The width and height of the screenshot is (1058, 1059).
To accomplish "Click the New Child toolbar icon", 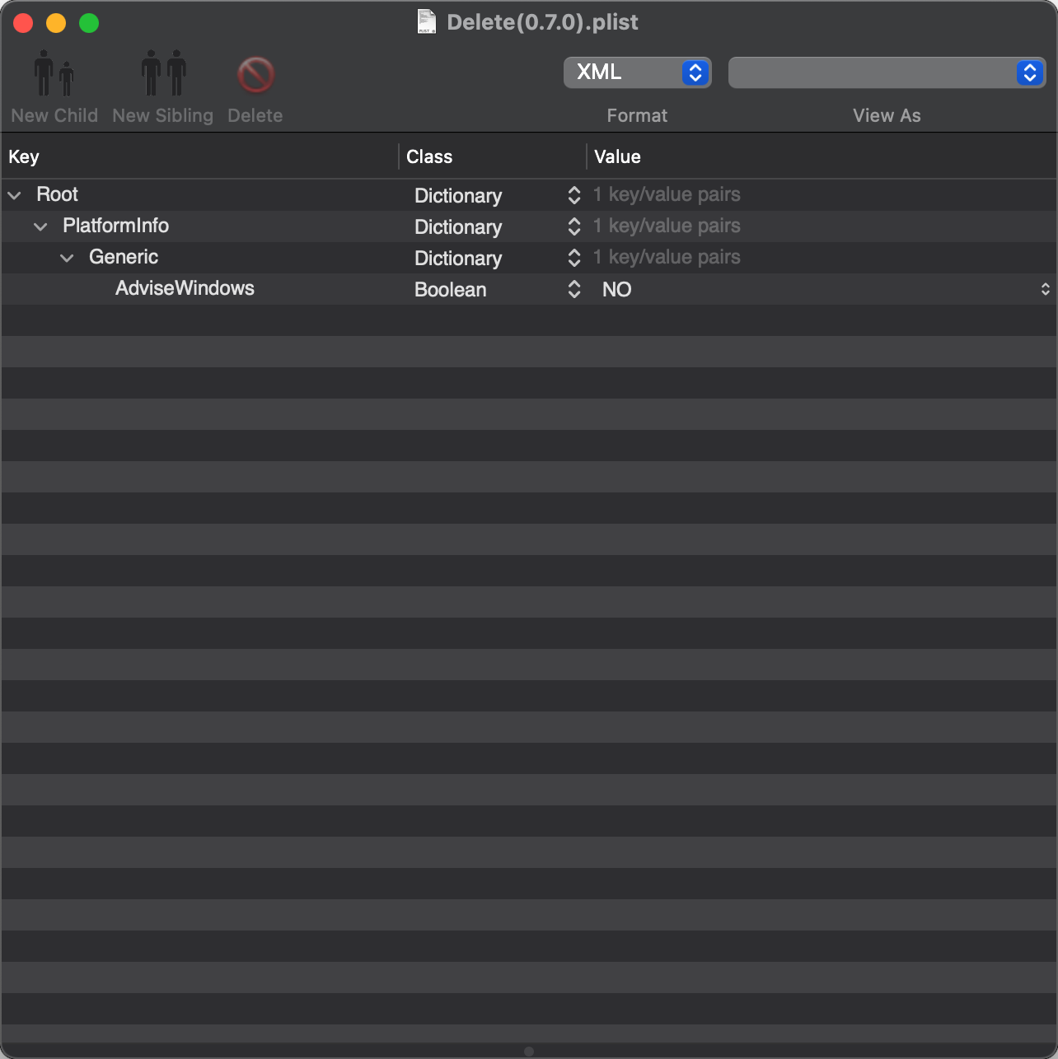I will [x=54, y=74].
